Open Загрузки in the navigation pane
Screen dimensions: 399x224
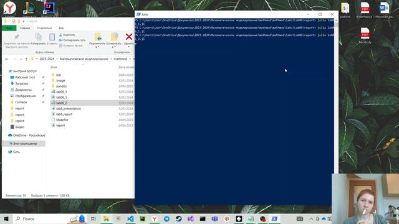pos(22,83)
